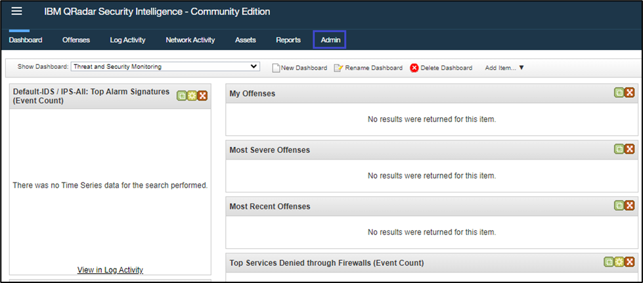Close the Top Services Denied through Firewalls panel

click(629, 262)
